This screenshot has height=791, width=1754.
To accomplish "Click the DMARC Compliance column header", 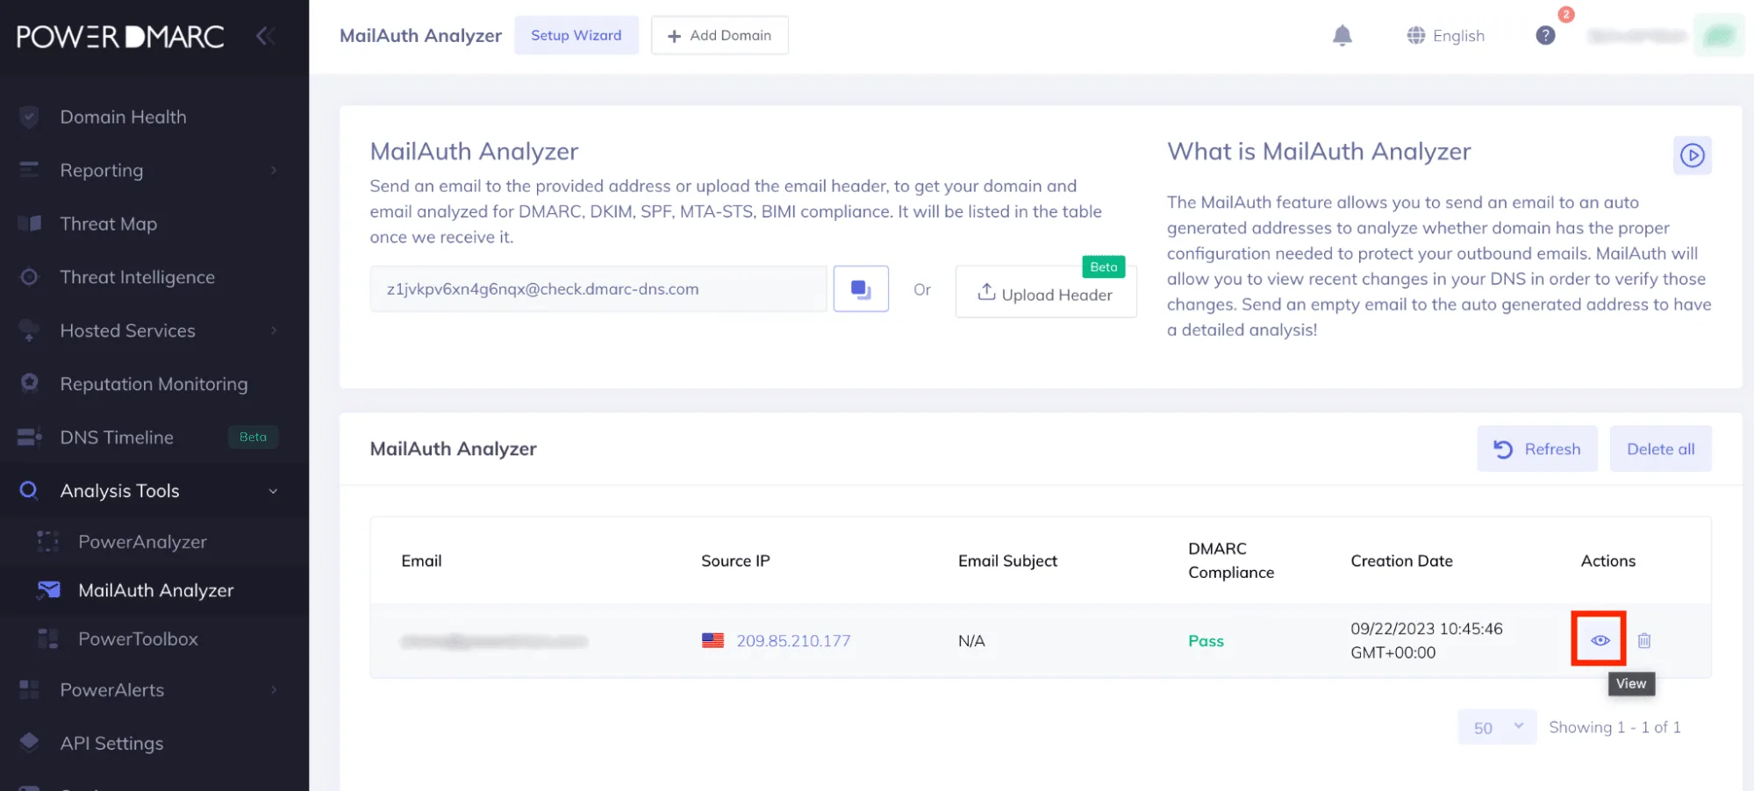I will click(x=1231, y=560).
